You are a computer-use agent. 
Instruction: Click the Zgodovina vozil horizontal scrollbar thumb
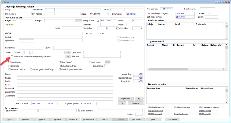pos(169,69)
